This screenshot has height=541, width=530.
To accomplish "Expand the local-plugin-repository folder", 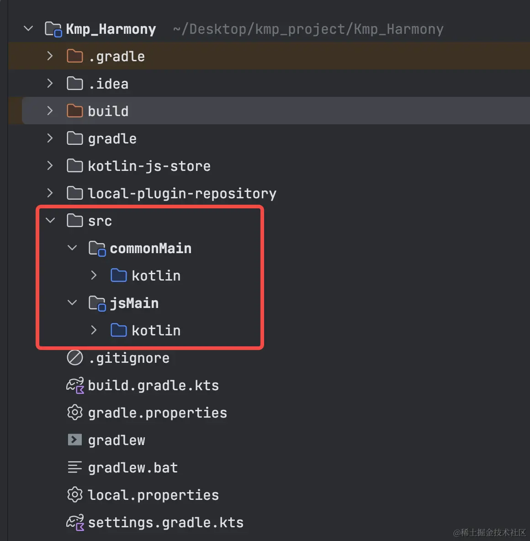I will 50,193.
